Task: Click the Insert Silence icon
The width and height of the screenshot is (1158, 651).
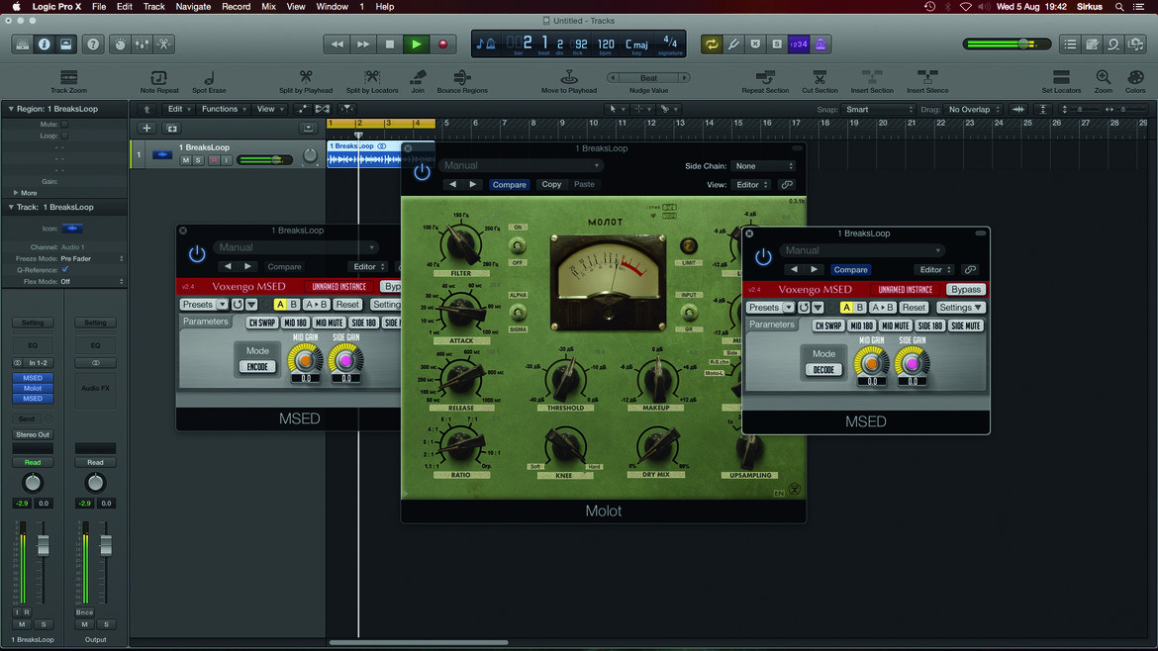Action: coord(926,77)
